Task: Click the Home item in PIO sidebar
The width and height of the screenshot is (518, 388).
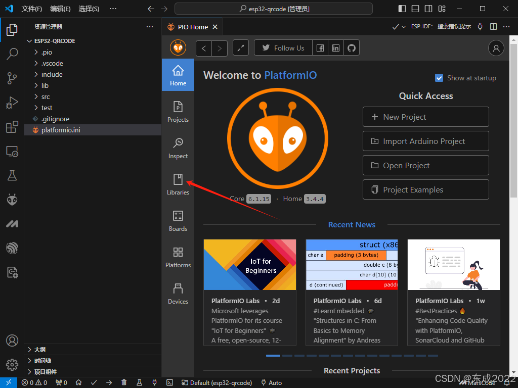Action: click(x=178, y=75)
